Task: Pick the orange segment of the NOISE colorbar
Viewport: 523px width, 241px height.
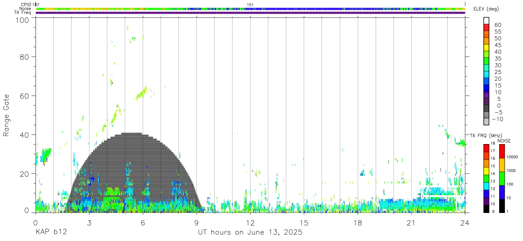Action: pyautogui.click(x=502, y=165)
